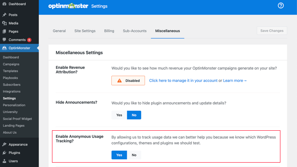Viewport: 297px width, 167px height.
Task: Open the Personalization submenu item
Action: (14, 105)
